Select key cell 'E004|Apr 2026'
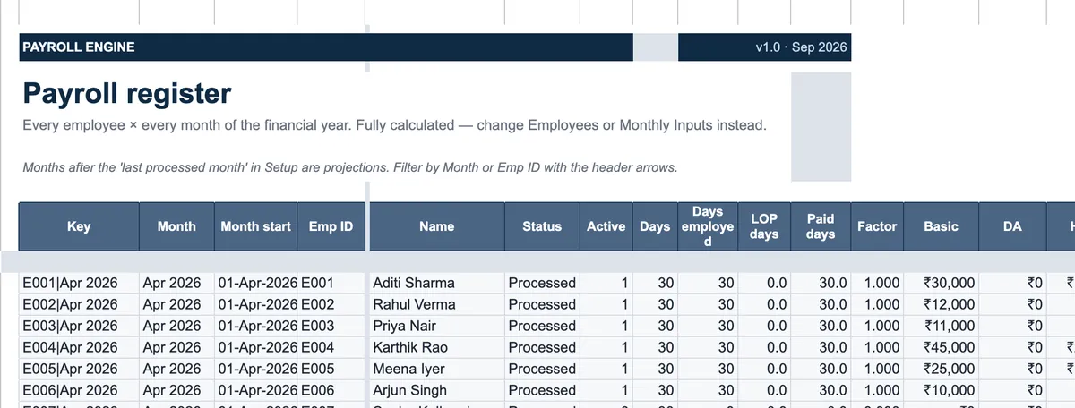1075x408 pixels. click(79, 347)
